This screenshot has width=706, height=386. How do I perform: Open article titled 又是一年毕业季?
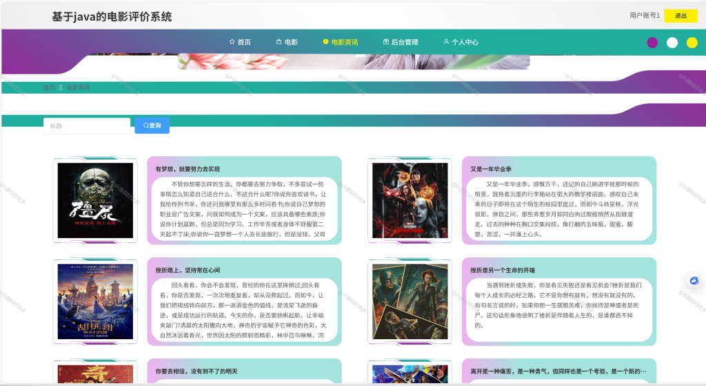[491, 169]
